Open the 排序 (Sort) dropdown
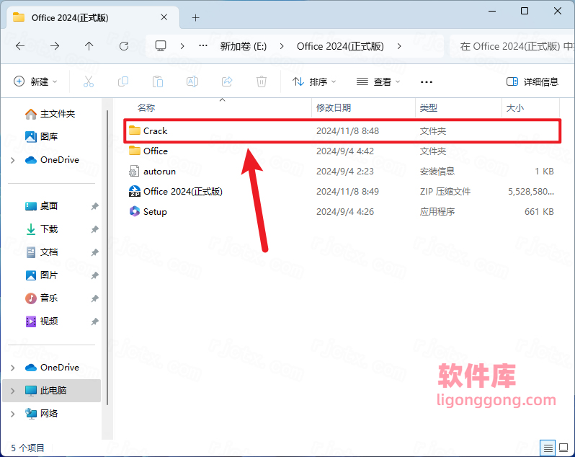575x457 pixels. click(x=314, y=81)
